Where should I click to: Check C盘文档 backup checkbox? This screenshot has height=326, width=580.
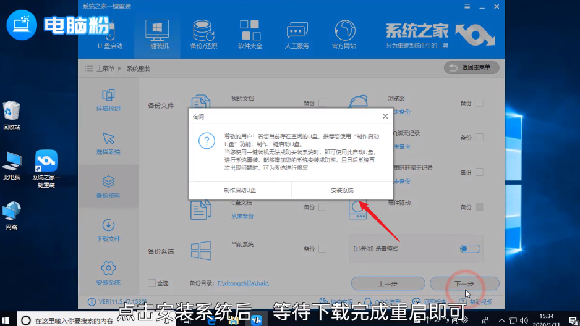323,207
